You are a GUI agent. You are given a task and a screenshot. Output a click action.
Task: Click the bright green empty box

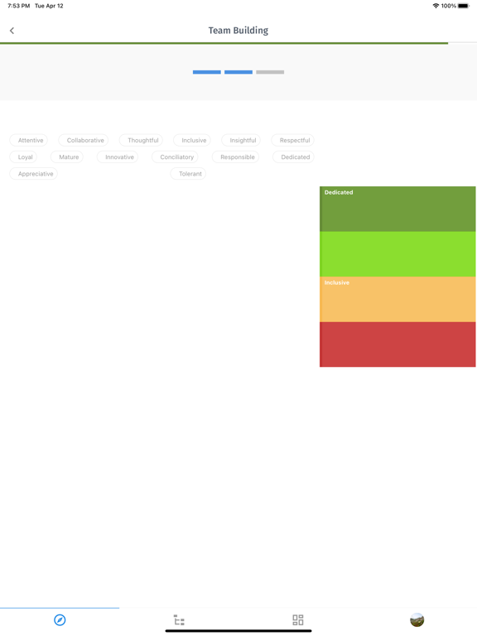click(397, 254)
